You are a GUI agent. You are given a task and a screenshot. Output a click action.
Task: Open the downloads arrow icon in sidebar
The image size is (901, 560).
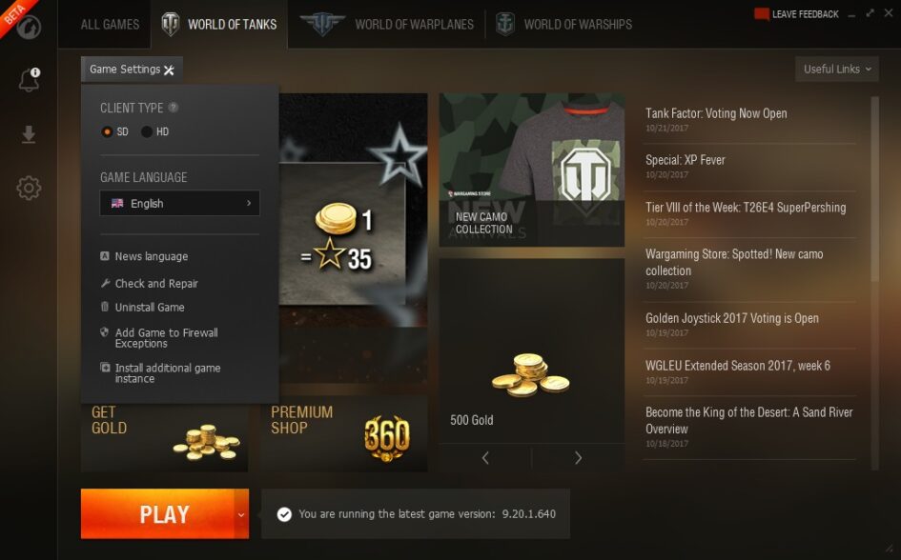coord(29,134)
